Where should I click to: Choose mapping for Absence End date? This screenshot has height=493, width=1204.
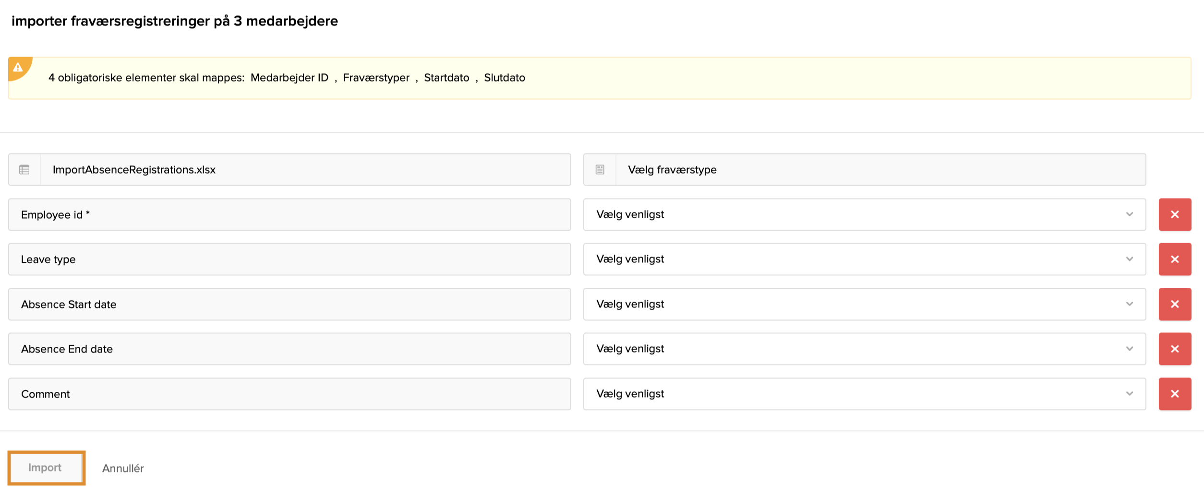[864, 349]
